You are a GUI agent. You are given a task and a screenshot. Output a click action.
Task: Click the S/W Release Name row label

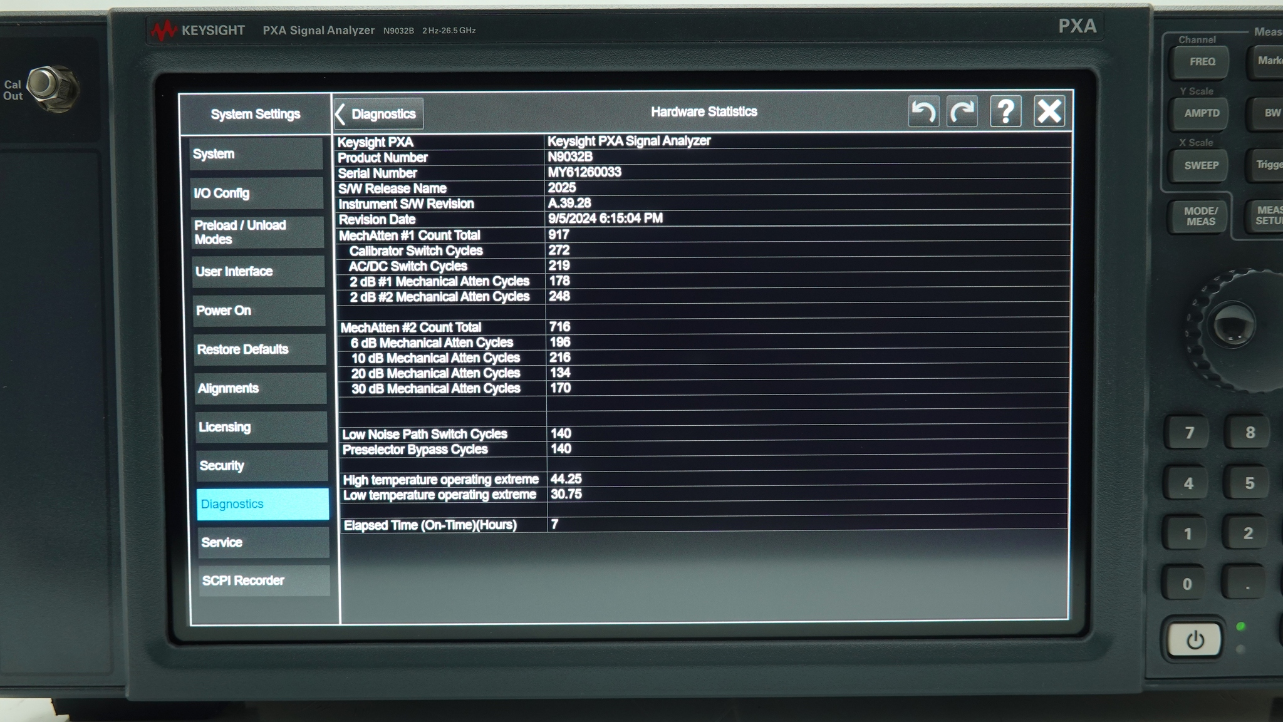point(392,188)
